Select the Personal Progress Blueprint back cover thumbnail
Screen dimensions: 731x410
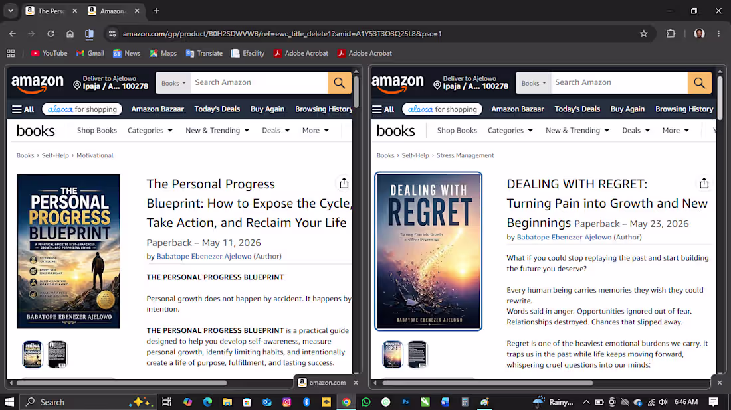(x=57, y=354)
